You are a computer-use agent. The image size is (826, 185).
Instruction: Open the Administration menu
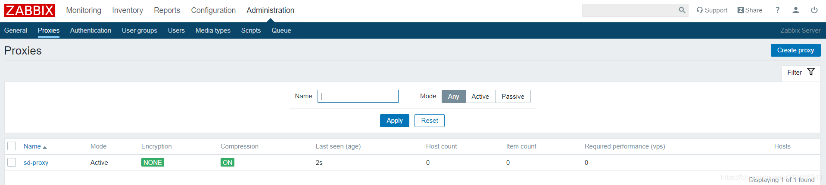click(x=271, y=10)
